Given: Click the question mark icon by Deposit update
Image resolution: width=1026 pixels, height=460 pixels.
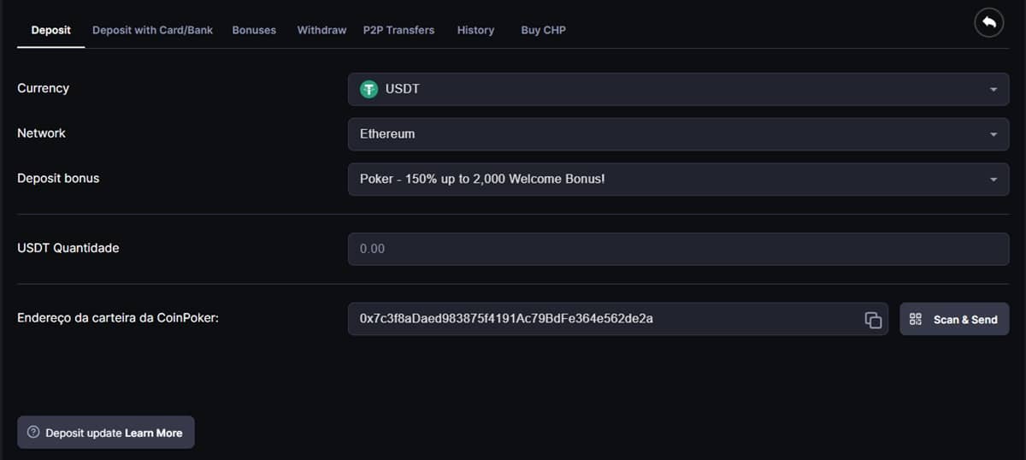Looking at the screenshot, I should [x=33, y=433].
